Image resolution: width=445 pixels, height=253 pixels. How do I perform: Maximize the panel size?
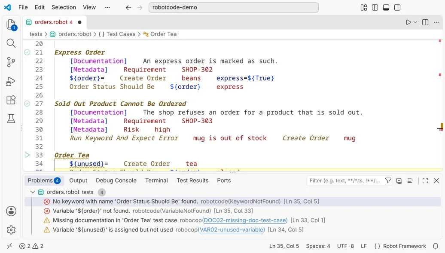coord(425,181)
